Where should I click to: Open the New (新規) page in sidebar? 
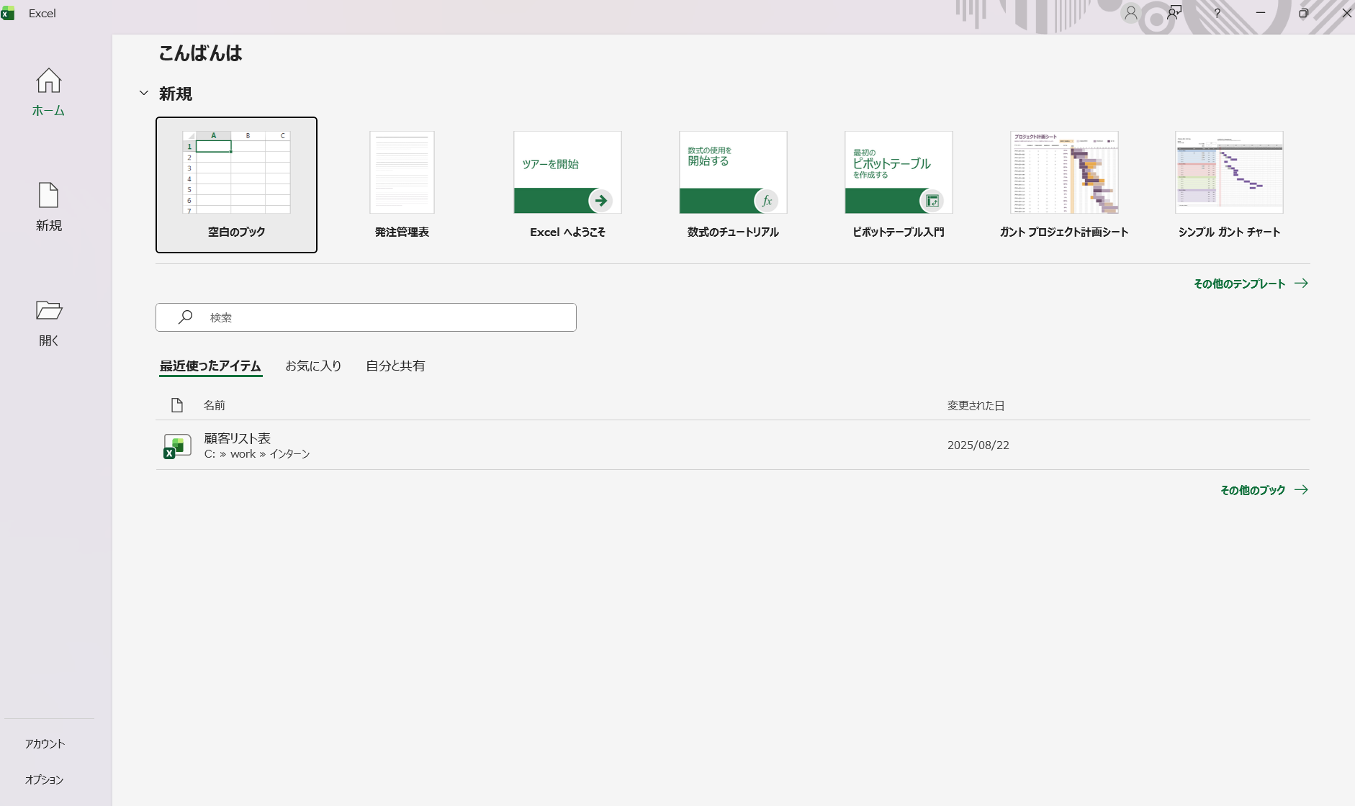[49, 207]
